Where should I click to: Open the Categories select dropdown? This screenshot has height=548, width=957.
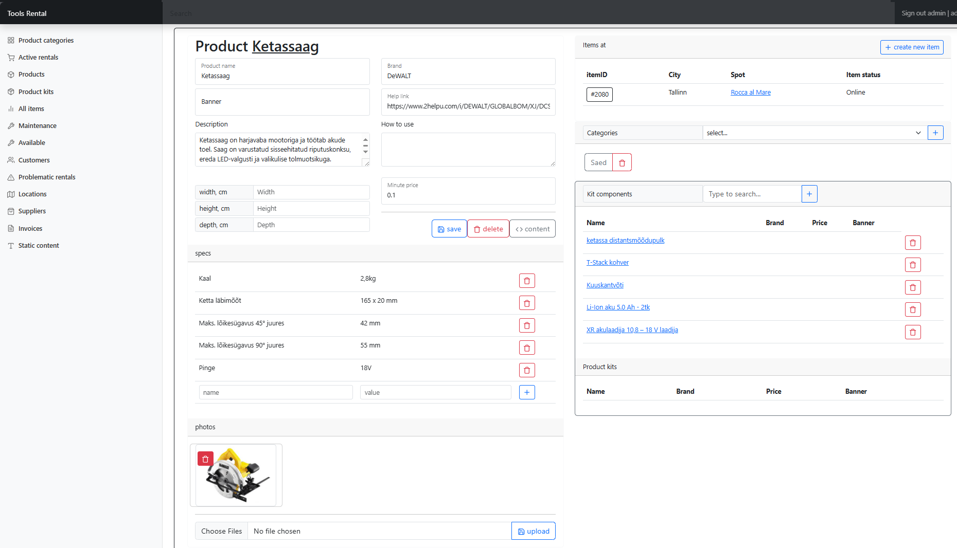[814, 133]
